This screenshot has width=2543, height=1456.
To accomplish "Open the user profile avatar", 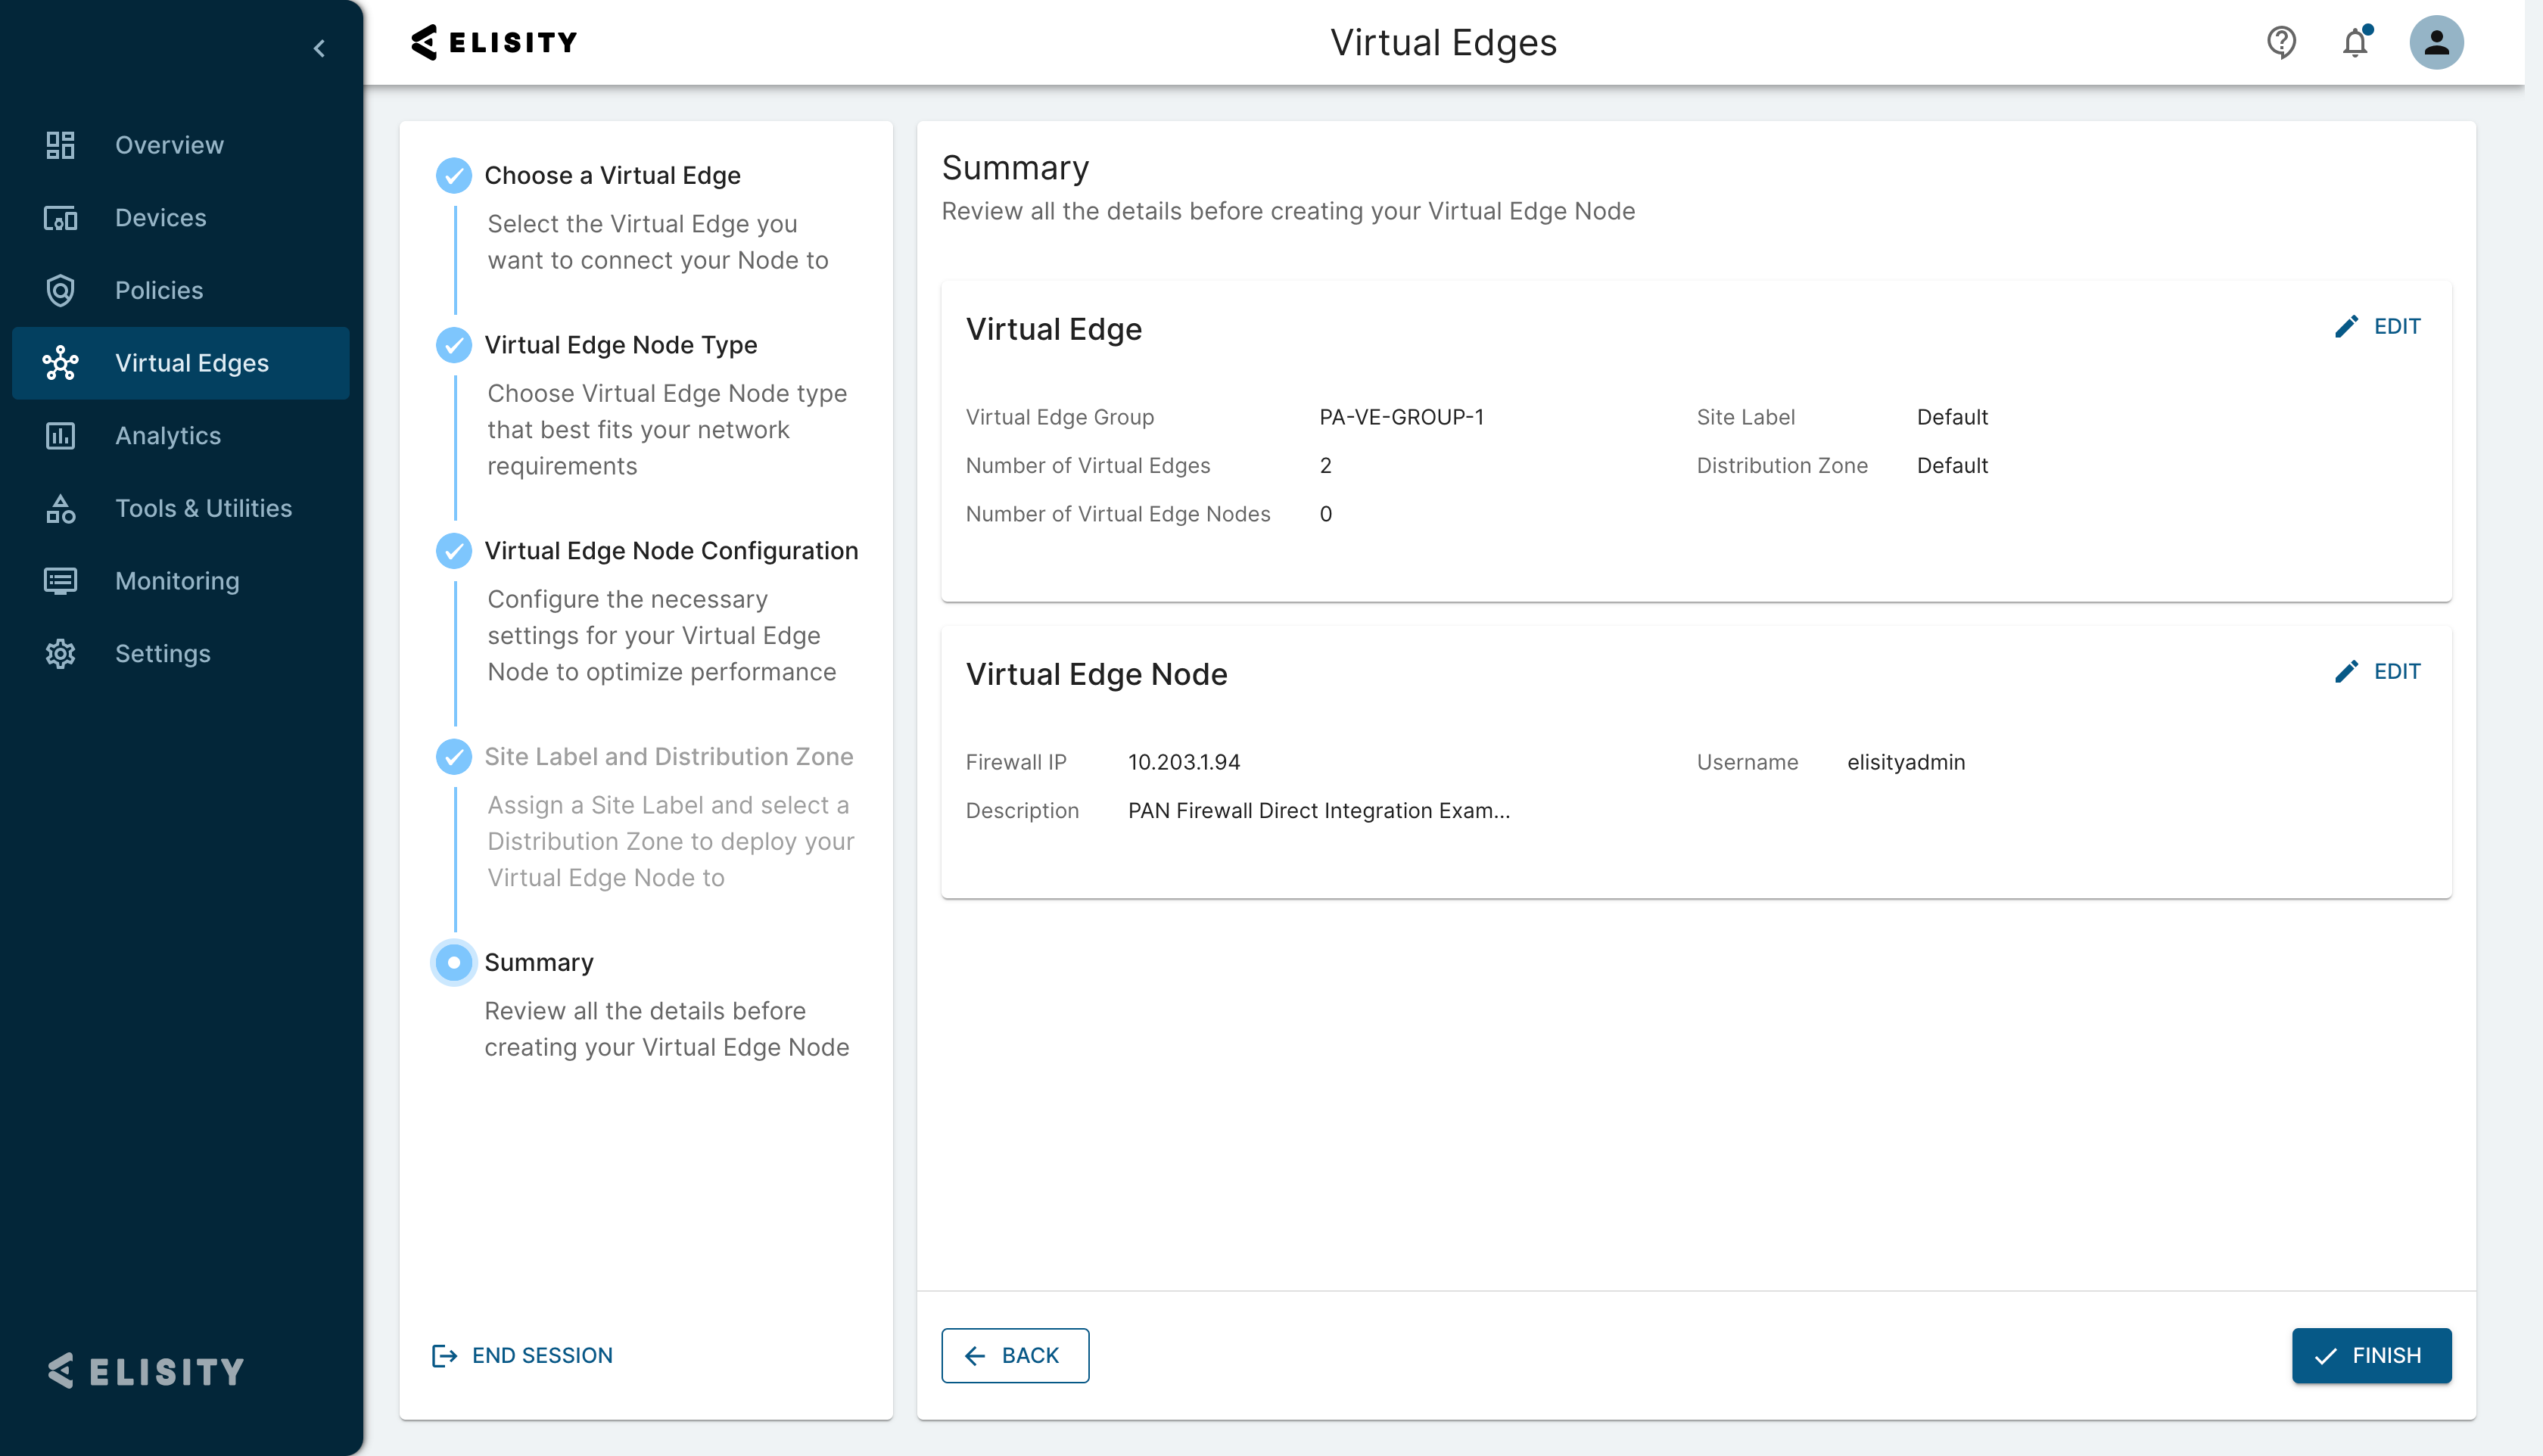I will [x=2436, y=43].
